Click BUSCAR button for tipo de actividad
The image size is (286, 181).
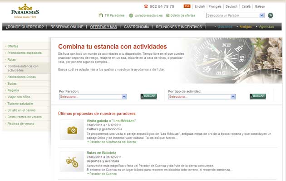(258, 96)
